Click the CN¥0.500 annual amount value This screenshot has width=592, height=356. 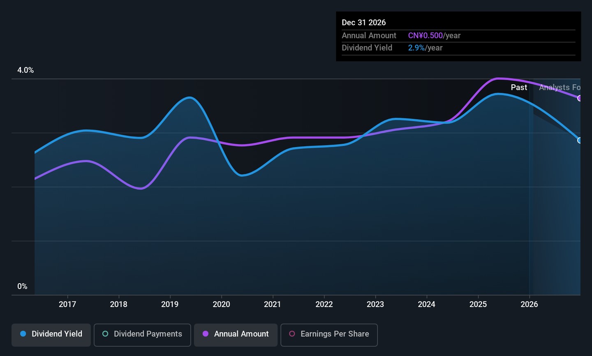pos(425,36)
